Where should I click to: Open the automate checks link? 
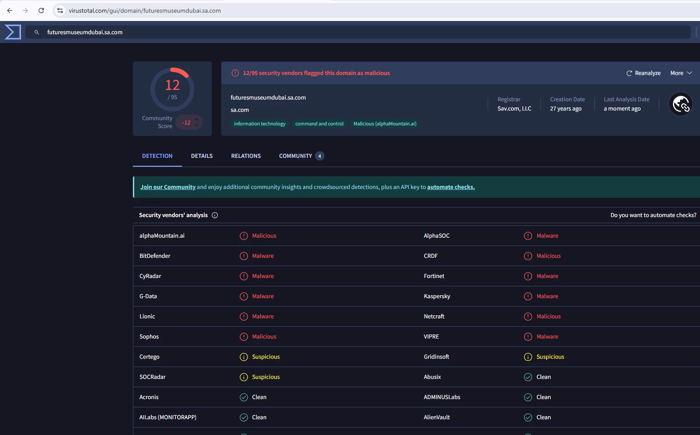click(451, 187)
